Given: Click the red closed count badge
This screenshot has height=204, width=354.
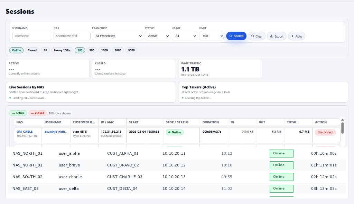Looking at the screenshot, I should pyautogui.click(x=38, y=113).
